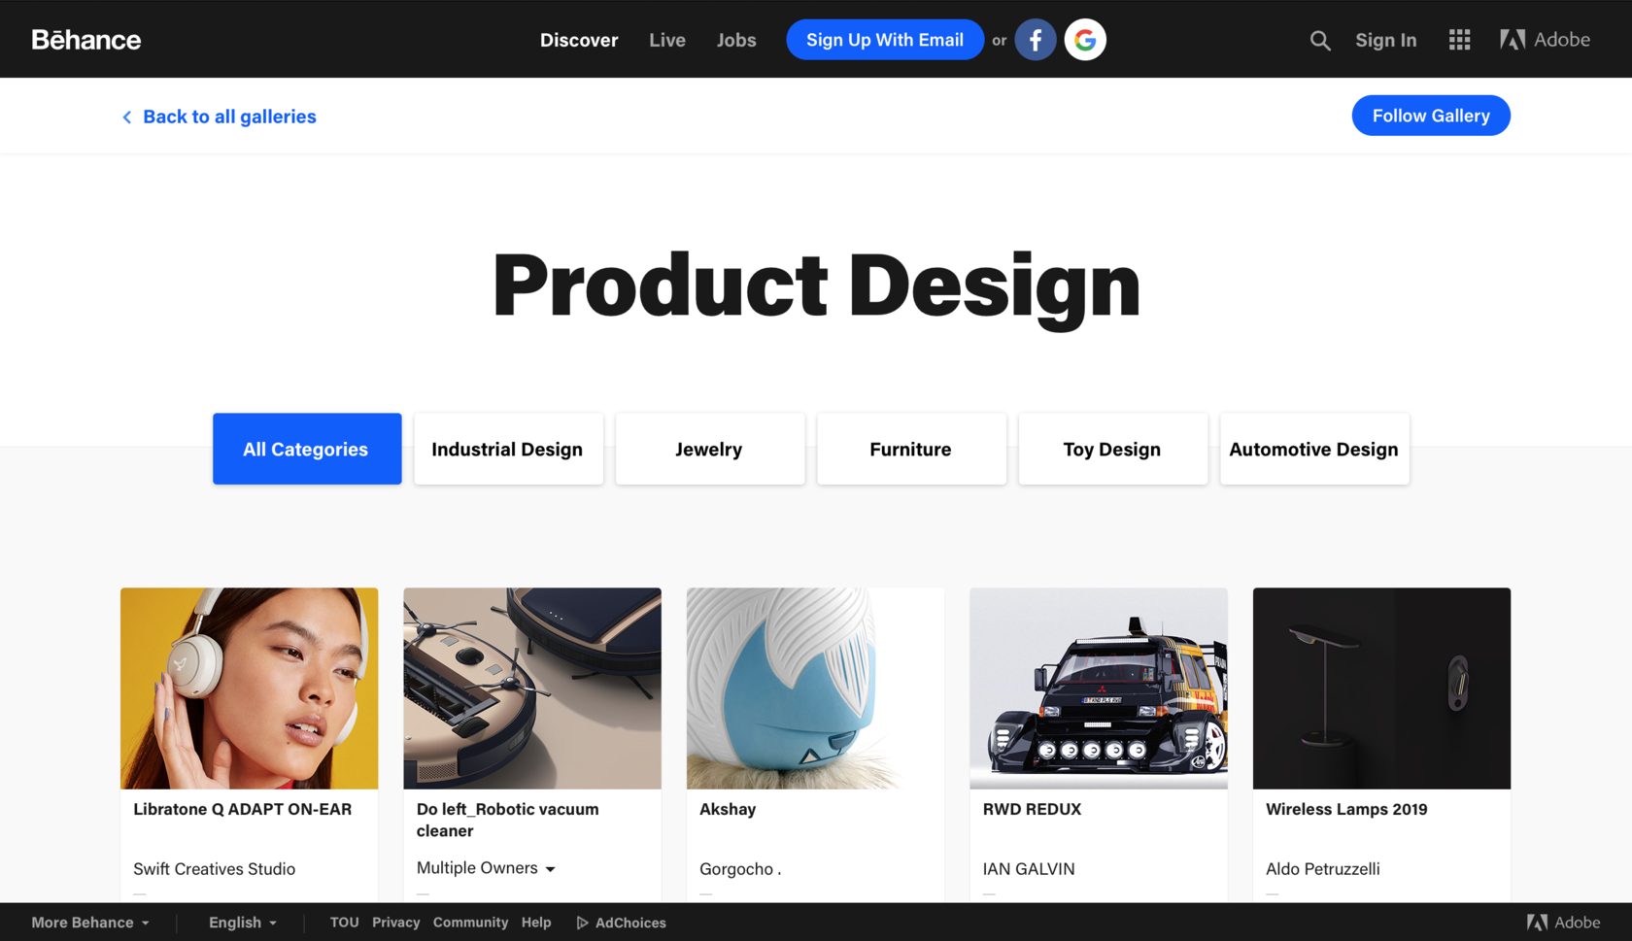Click the Adobe logo in footer
This screenshot has height=941, width=1632.
tap(1563, 923)
